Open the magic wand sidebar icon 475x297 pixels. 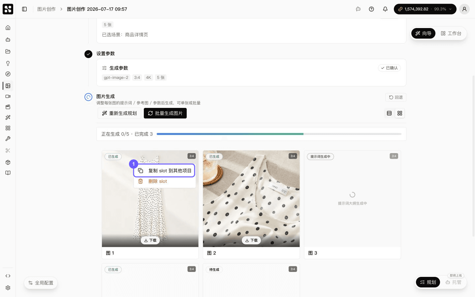point(8,117)
